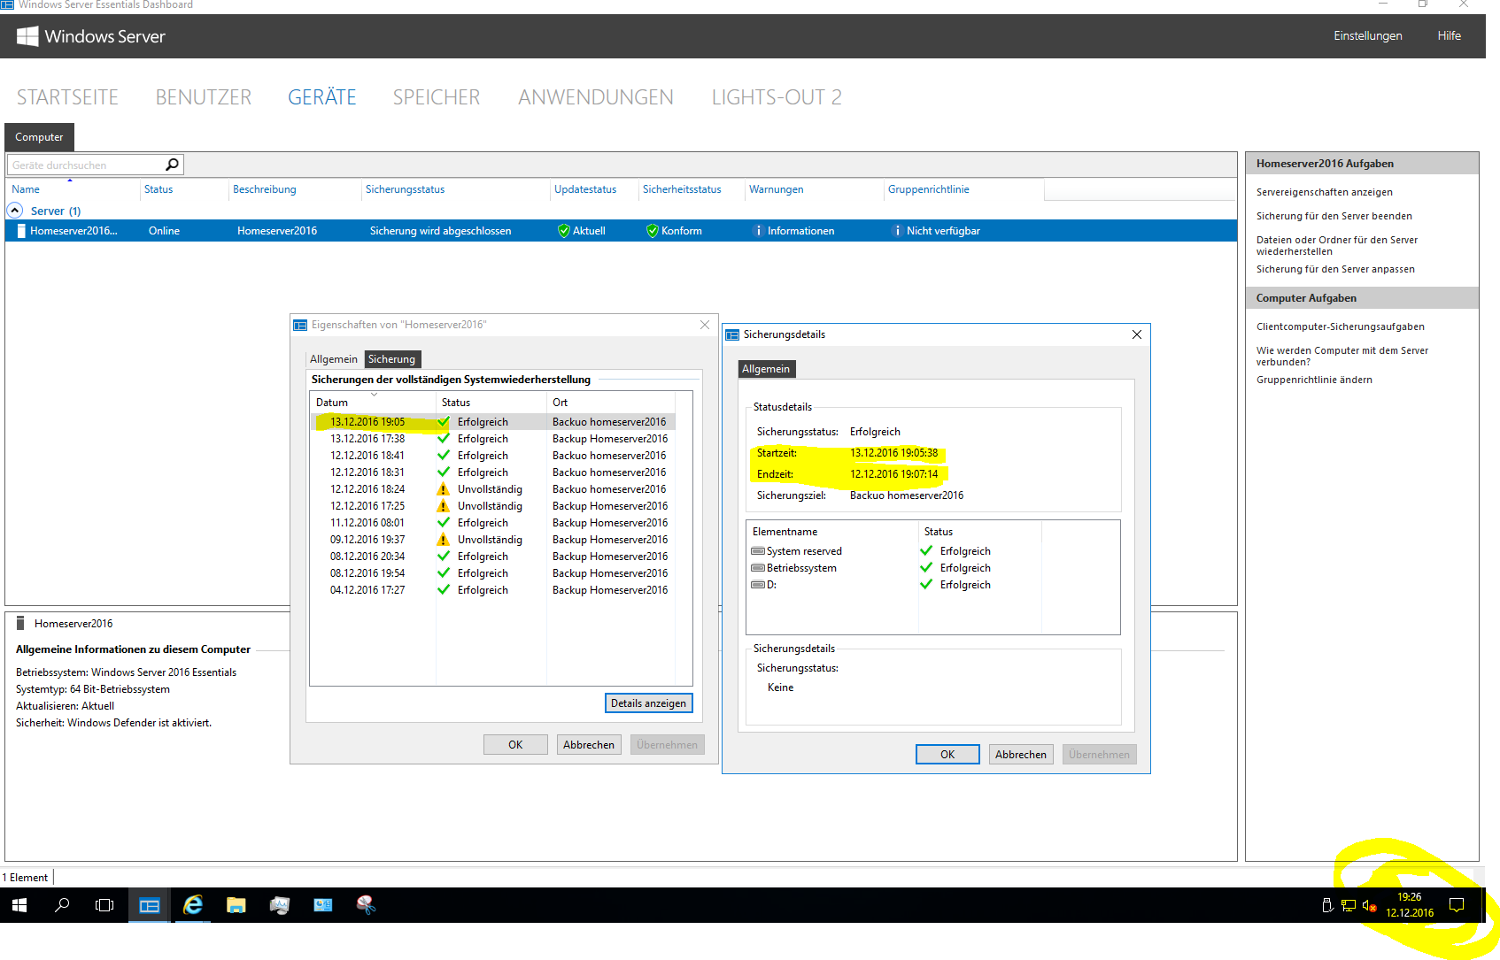Open Task View on the taskbar
Screen dimensions: 1500x960
[104, 905]
